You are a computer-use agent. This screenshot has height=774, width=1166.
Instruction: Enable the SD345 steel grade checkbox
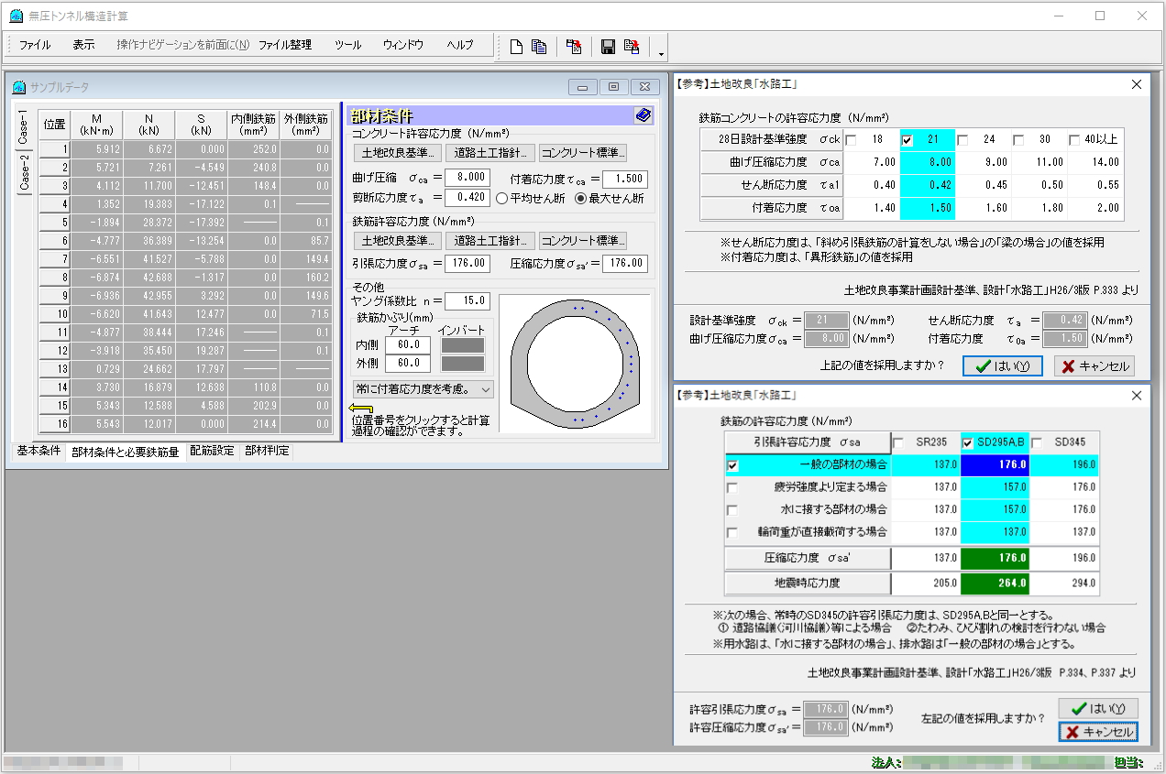coord(1038,443)
